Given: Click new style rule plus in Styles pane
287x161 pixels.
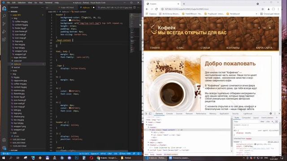Looking at the screenshot, I should point(273,122).
